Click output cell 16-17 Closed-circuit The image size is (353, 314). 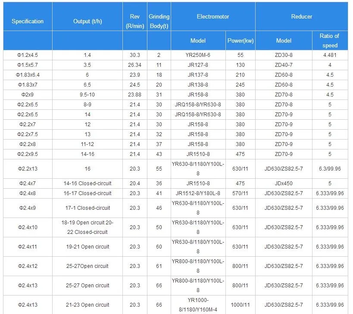[87, 193]
